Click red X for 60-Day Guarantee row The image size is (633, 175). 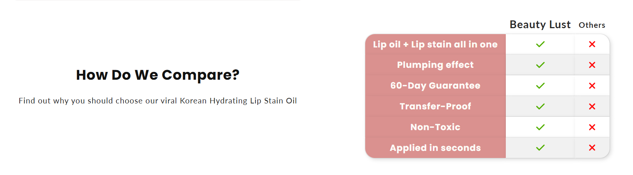pyautogui.click(x=592, y=86)
